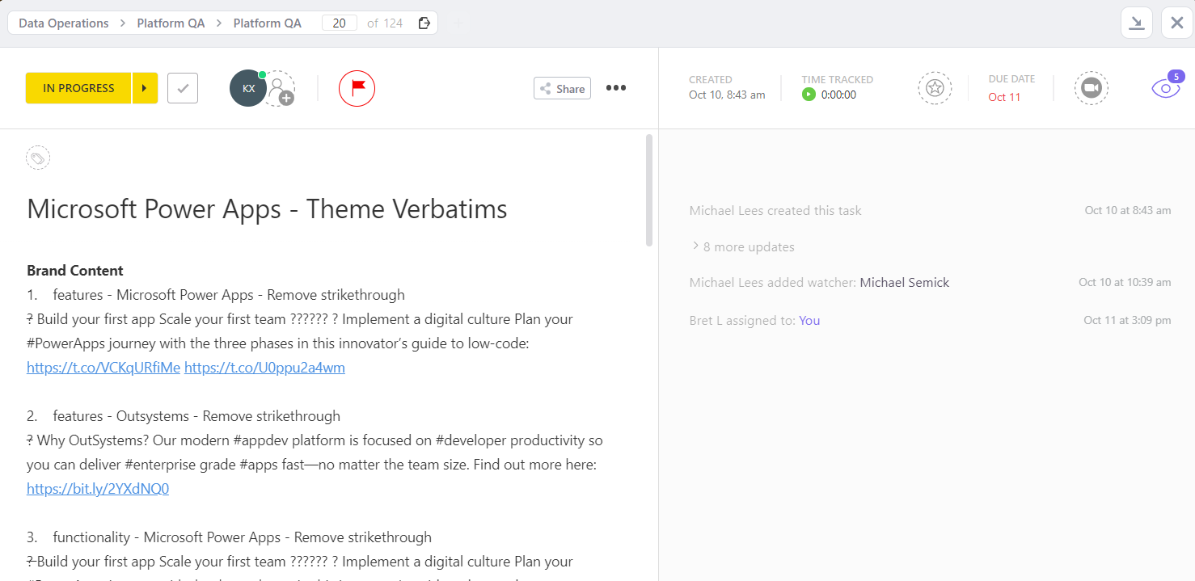
Task: Close the task view
Action: pyautogui.click(x=1177, y=23)
